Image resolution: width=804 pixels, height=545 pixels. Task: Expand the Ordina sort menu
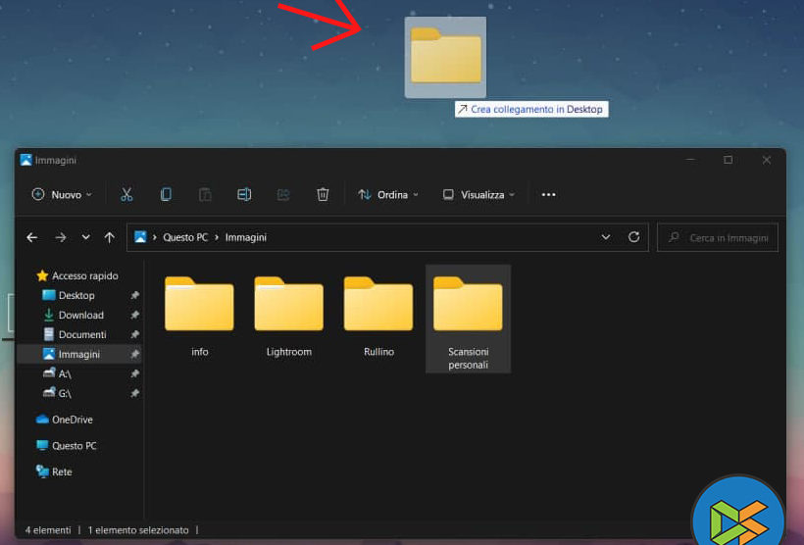click(x=388, y=195)
